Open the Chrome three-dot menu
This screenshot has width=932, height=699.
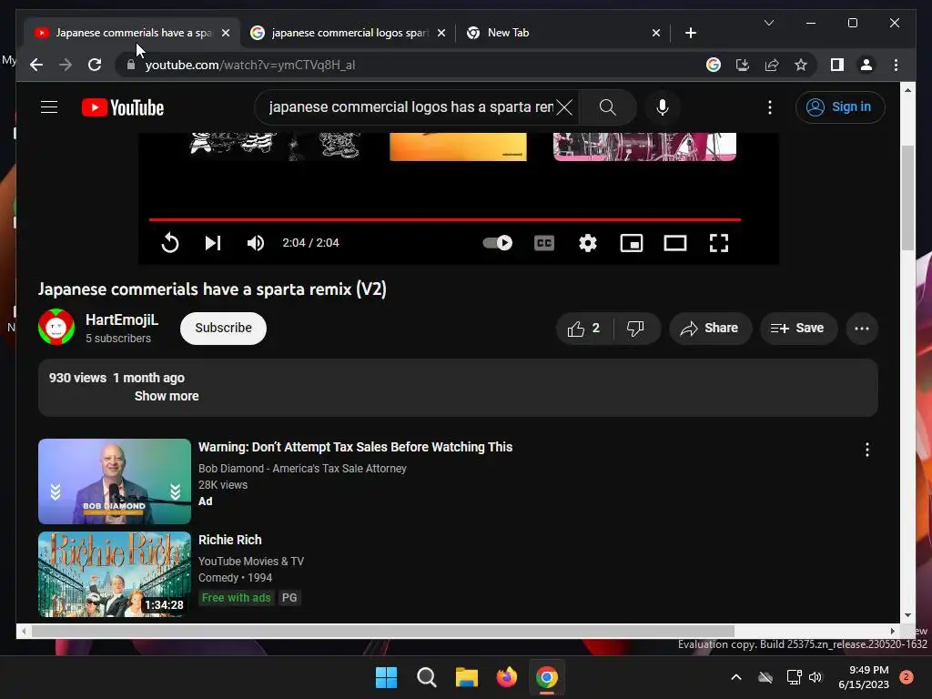pyautogui.click(x=896, y=65)
